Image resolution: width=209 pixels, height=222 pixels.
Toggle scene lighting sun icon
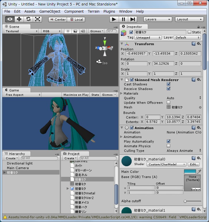point(68,31)
